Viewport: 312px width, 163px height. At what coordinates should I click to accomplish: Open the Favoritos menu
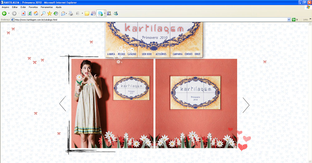(x=33, y=7)
